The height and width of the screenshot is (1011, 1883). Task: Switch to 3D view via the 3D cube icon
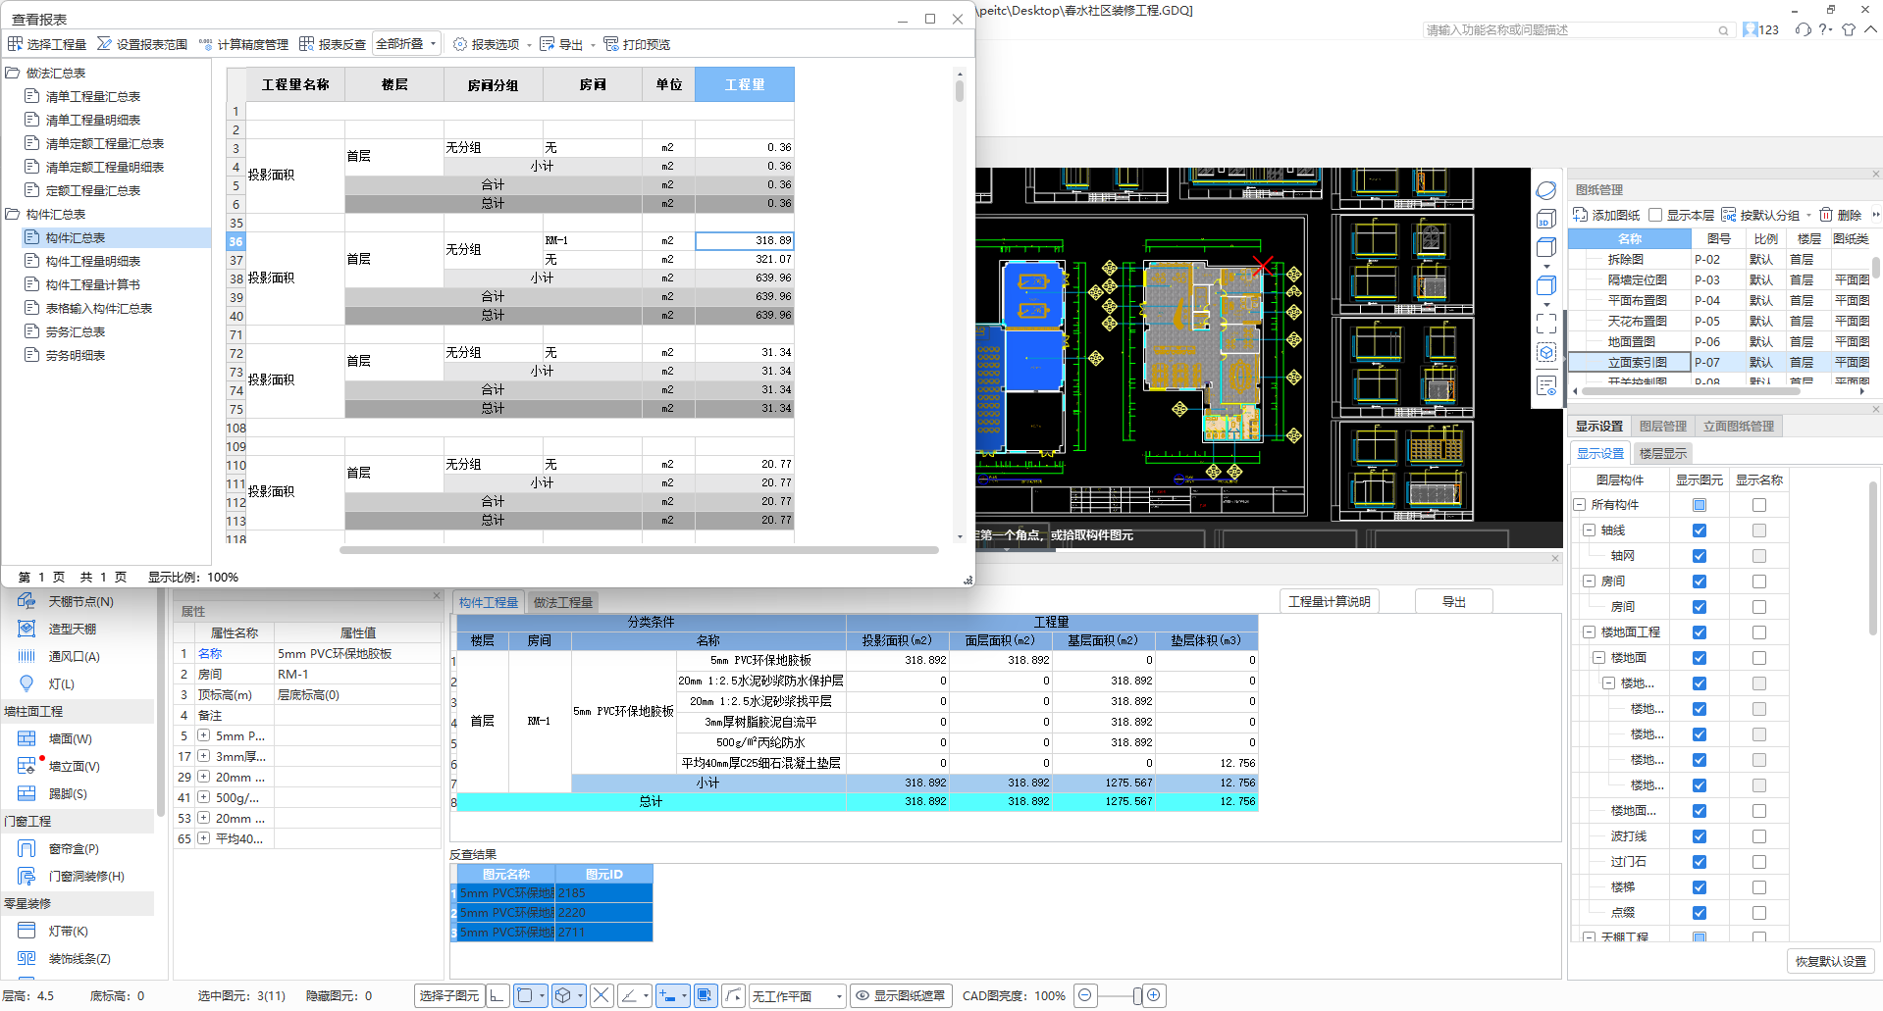(1546, 219)
